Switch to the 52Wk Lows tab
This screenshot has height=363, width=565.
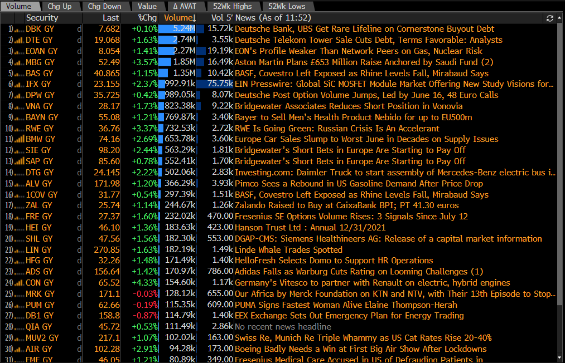pyautogui.click(x=287, y=7)
